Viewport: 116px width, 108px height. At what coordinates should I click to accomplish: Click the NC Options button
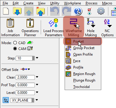click(x=107, y=27)
